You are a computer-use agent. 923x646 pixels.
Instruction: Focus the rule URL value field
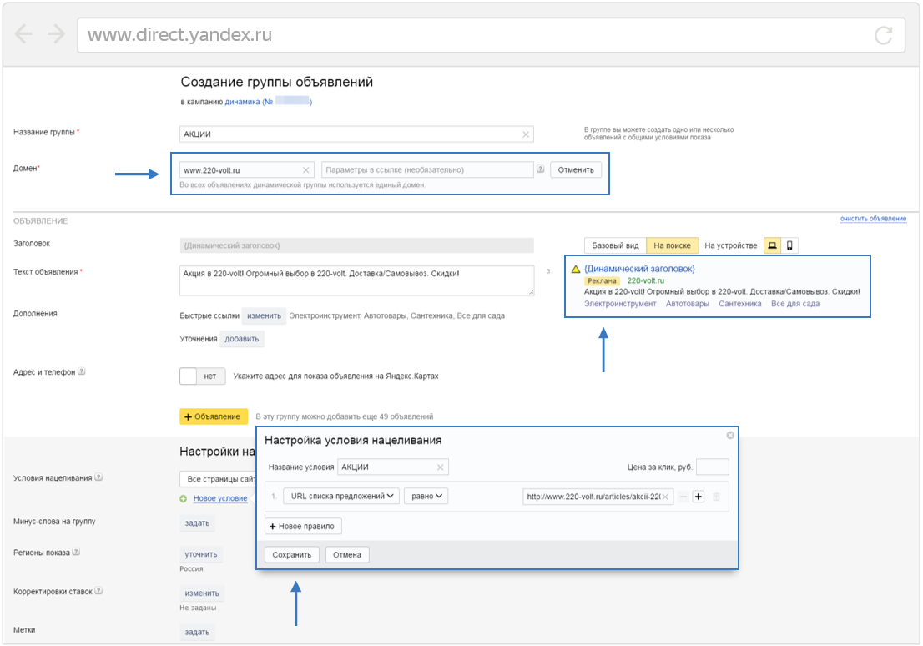(598, 497)
